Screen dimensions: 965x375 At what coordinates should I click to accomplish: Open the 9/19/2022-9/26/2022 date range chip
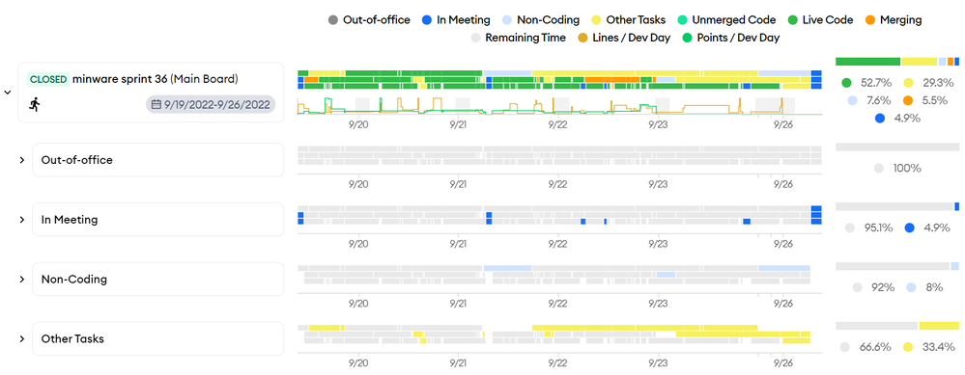(212, 104)
